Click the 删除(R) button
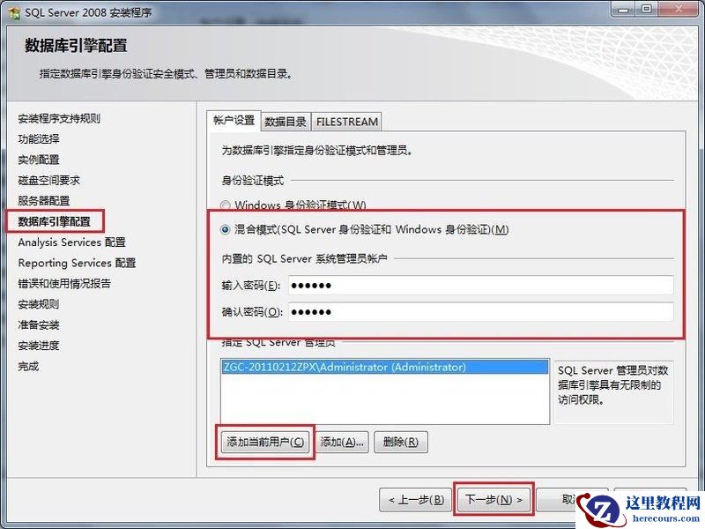Image resolution: width=705 pixels, height=529 pixels. 401,443
